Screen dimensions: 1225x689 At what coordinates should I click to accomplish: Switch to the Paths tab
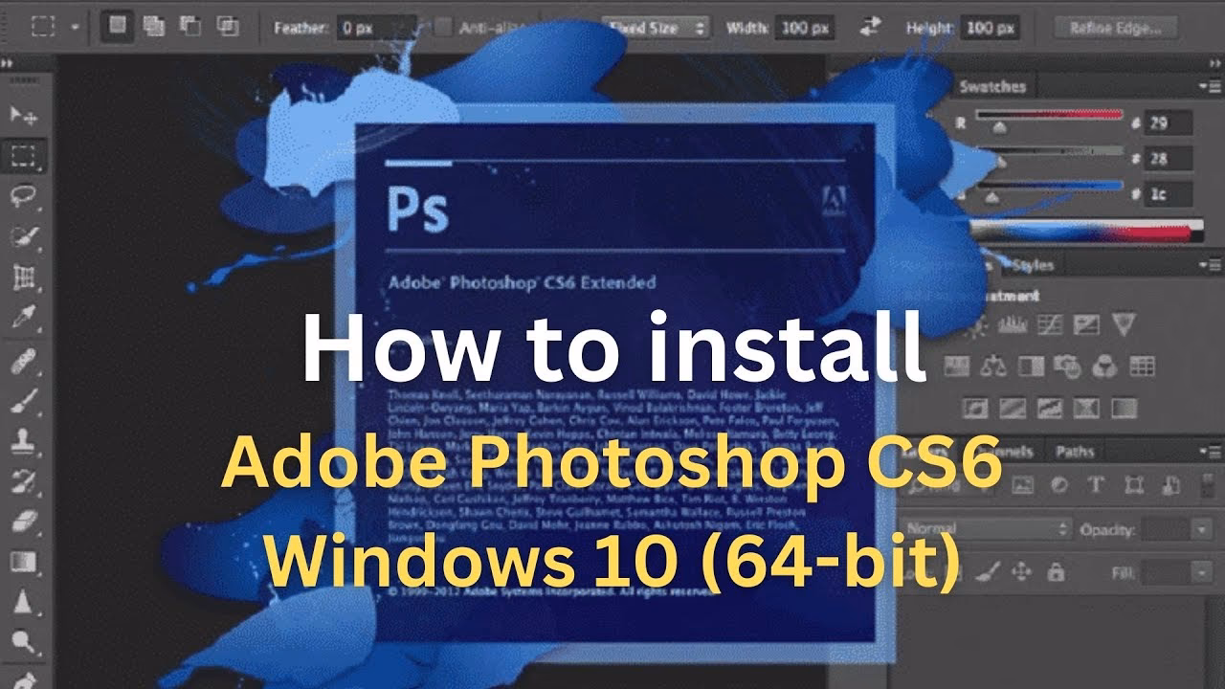click(x=1076, y=453)
